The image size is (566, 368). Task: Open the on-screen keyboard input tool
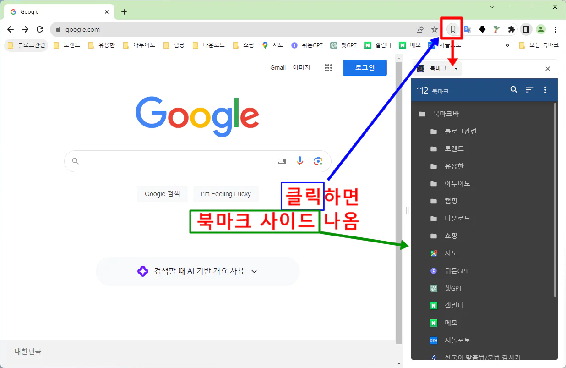click(282, 161)
